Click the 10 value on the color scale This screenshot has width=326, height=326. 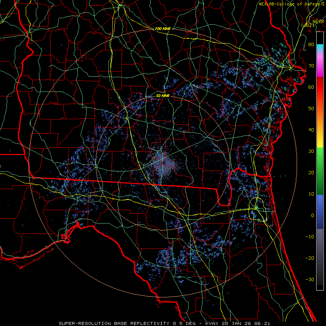click(311, 194)
